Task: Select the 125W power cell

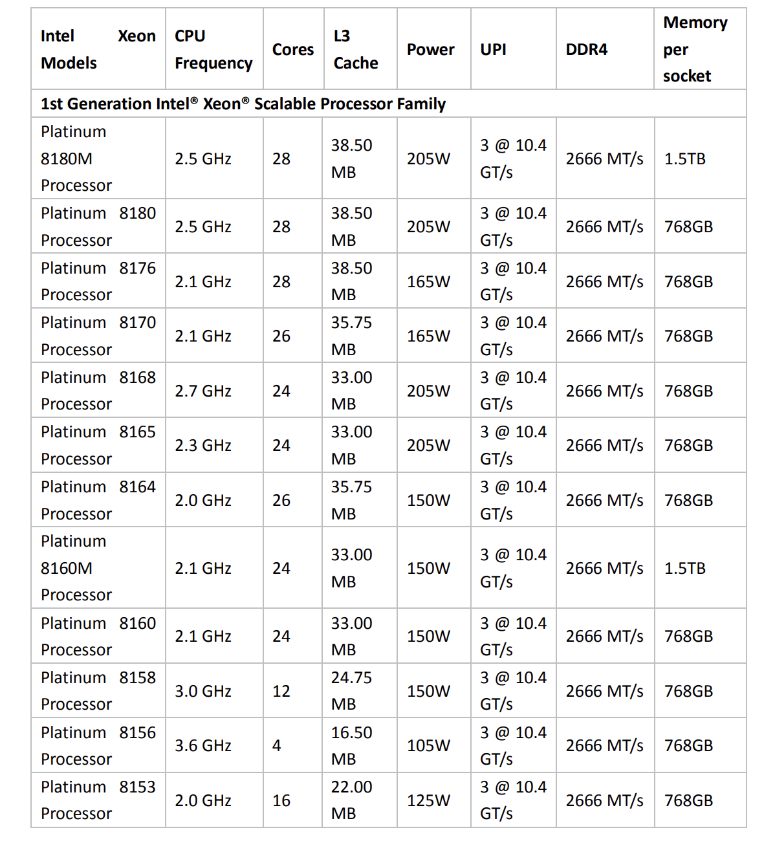Action: point(428,801)
